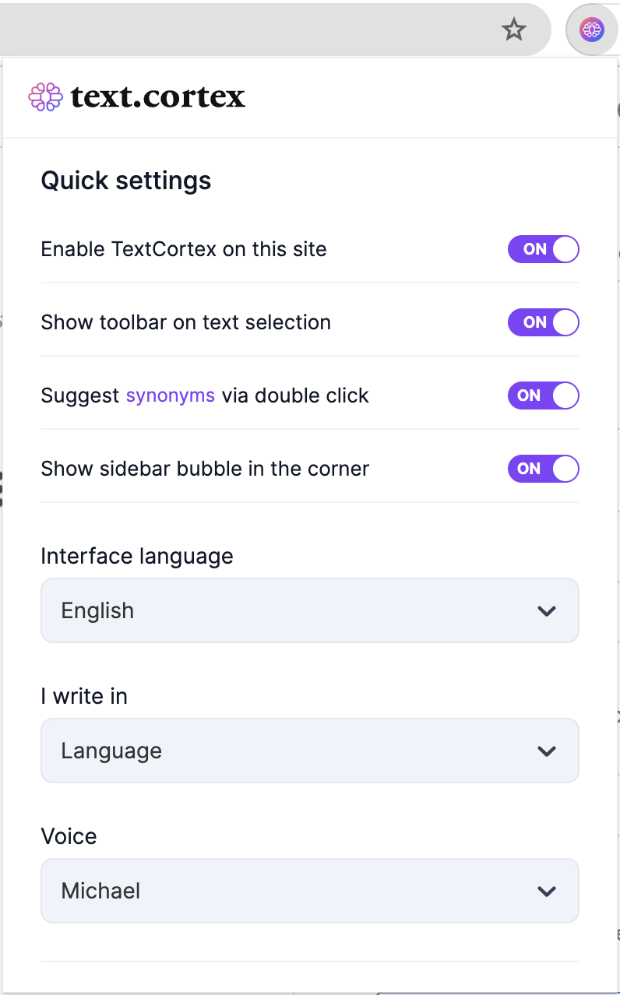Viewport: 620px width, 995px height.
Task: Click the Enable TextCortex on this site label
Action: click(x=184, y=249)
